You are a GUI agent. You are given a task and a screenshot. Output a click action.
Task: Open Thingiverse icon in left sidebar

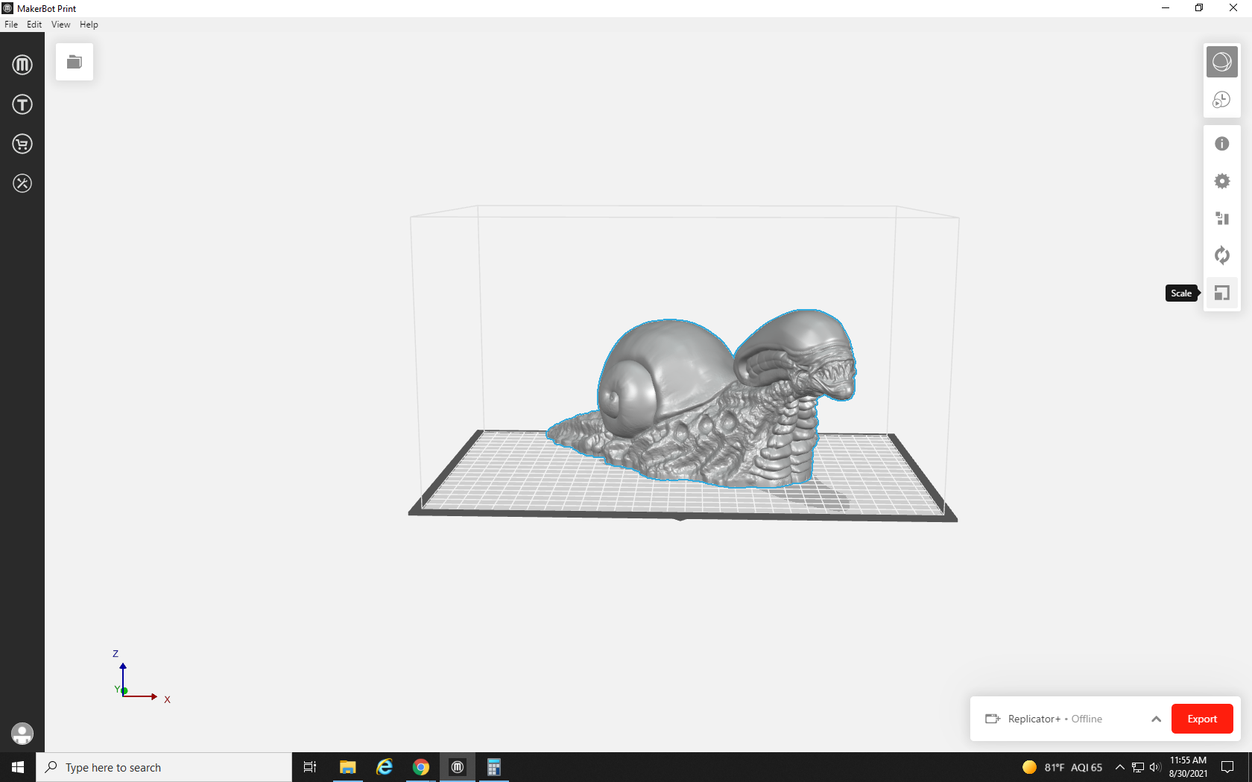22,104
